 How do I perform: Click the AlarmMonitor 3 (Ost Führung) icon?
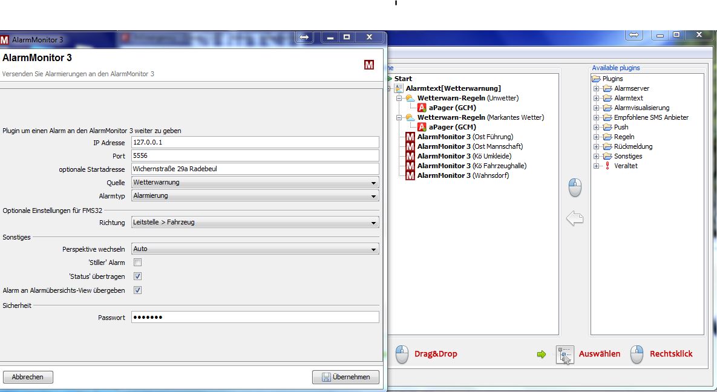410,137
